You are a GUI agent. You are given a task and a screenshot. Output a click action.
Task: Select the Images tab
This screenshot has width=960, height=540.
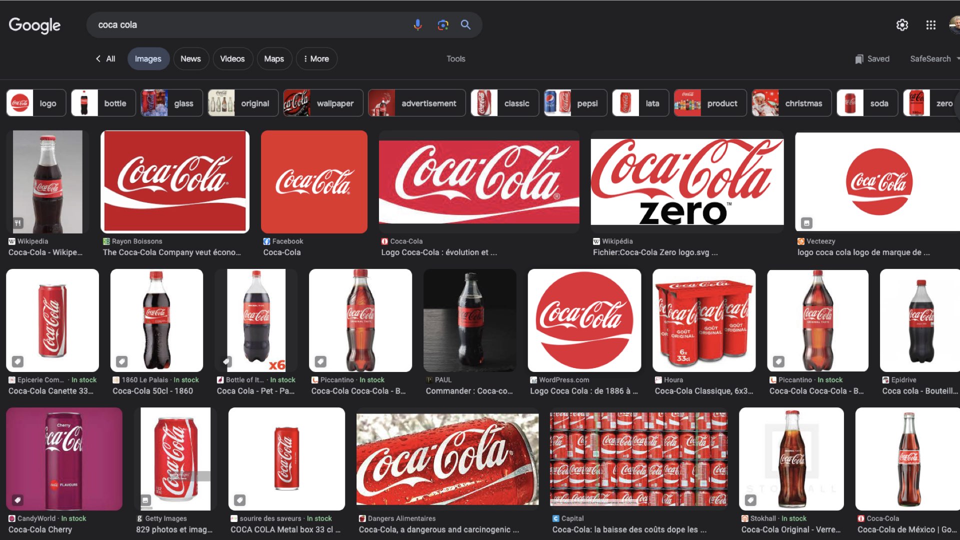148,58
